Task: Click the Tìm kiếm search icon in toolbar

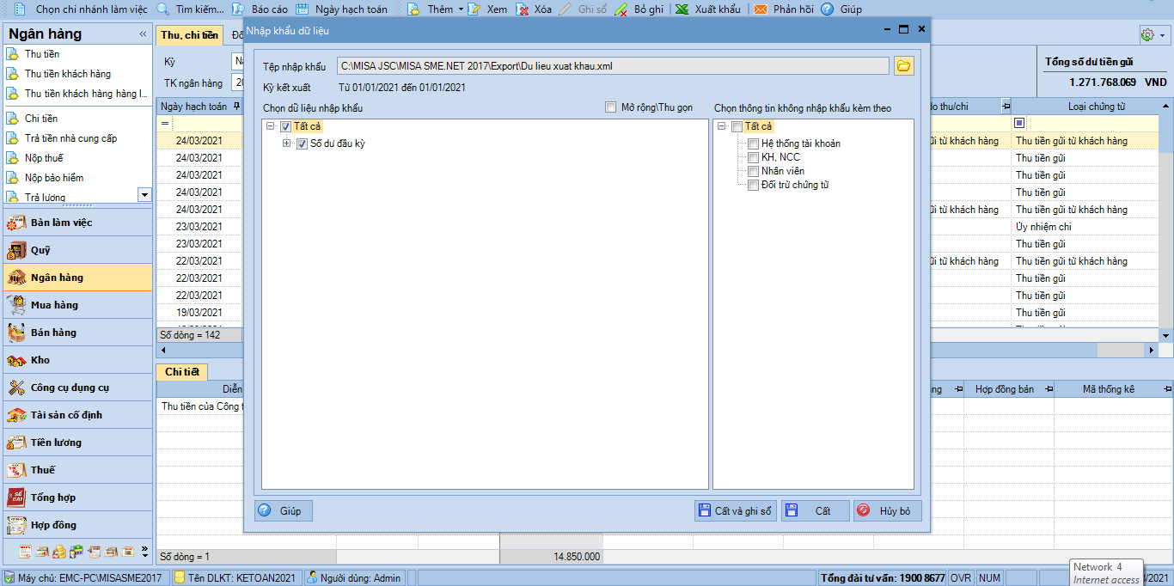Action: tap(162, 9)
